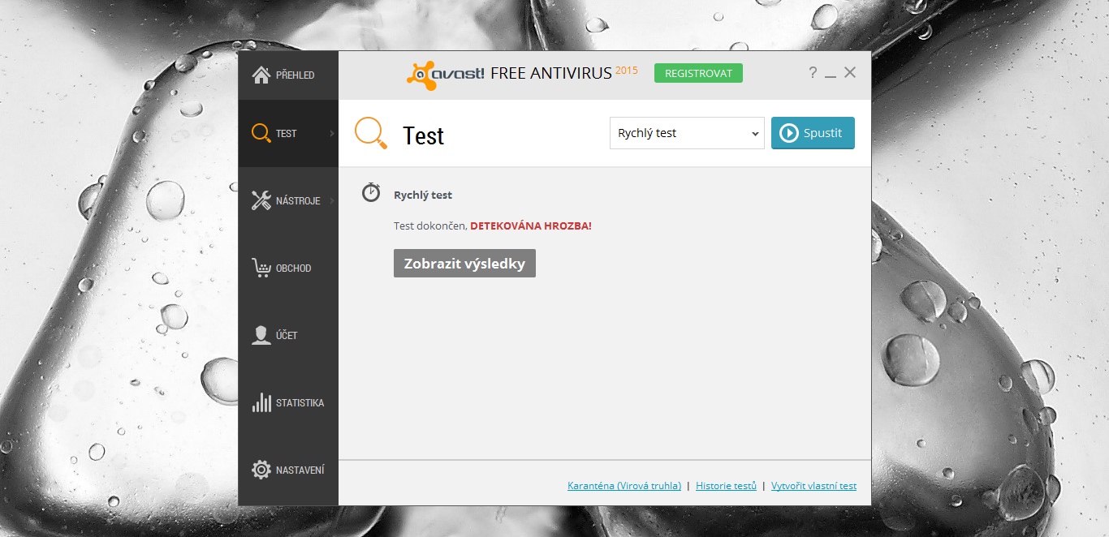Open the Účet user icon
Viewport: 1109px width, 537px height.
tap(261, 335)
